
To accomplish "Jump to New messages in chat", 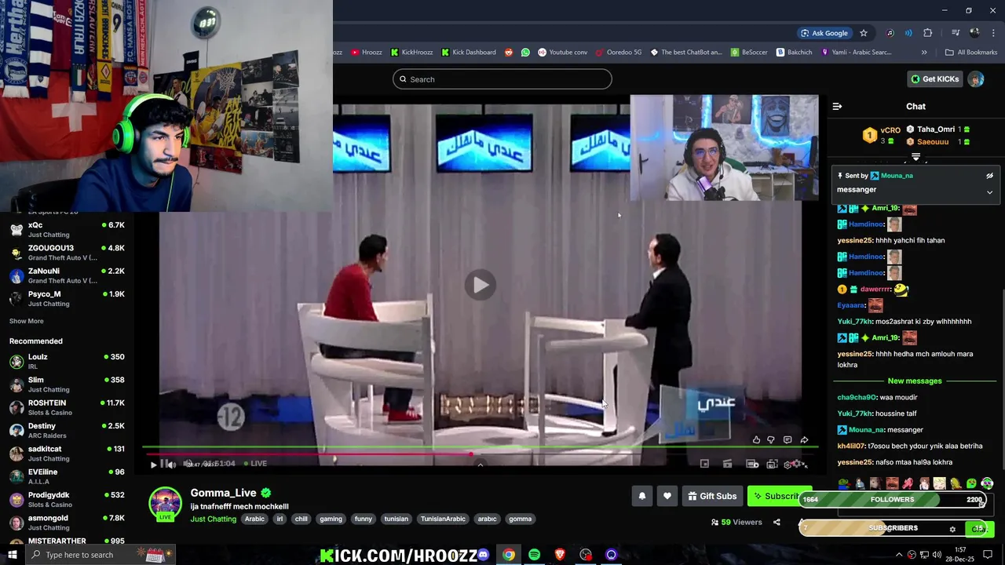I will tap(915, 381).
